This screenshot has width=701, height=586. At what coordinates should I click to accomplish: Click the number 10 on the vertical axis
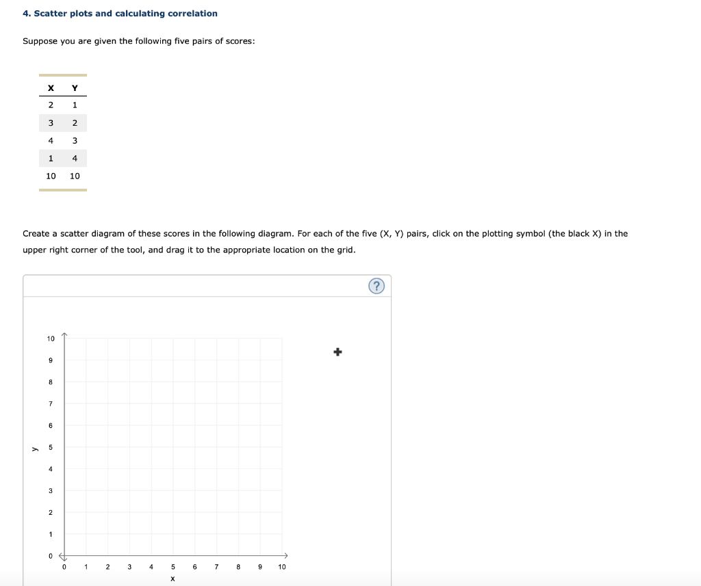51,338
